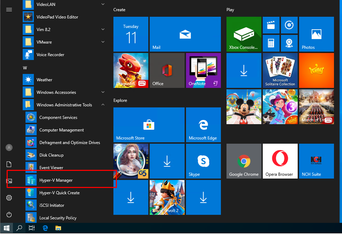The image size is (342, 234).
Task: Open the Movies & TV small tile
Action: (x=271, y=25)
